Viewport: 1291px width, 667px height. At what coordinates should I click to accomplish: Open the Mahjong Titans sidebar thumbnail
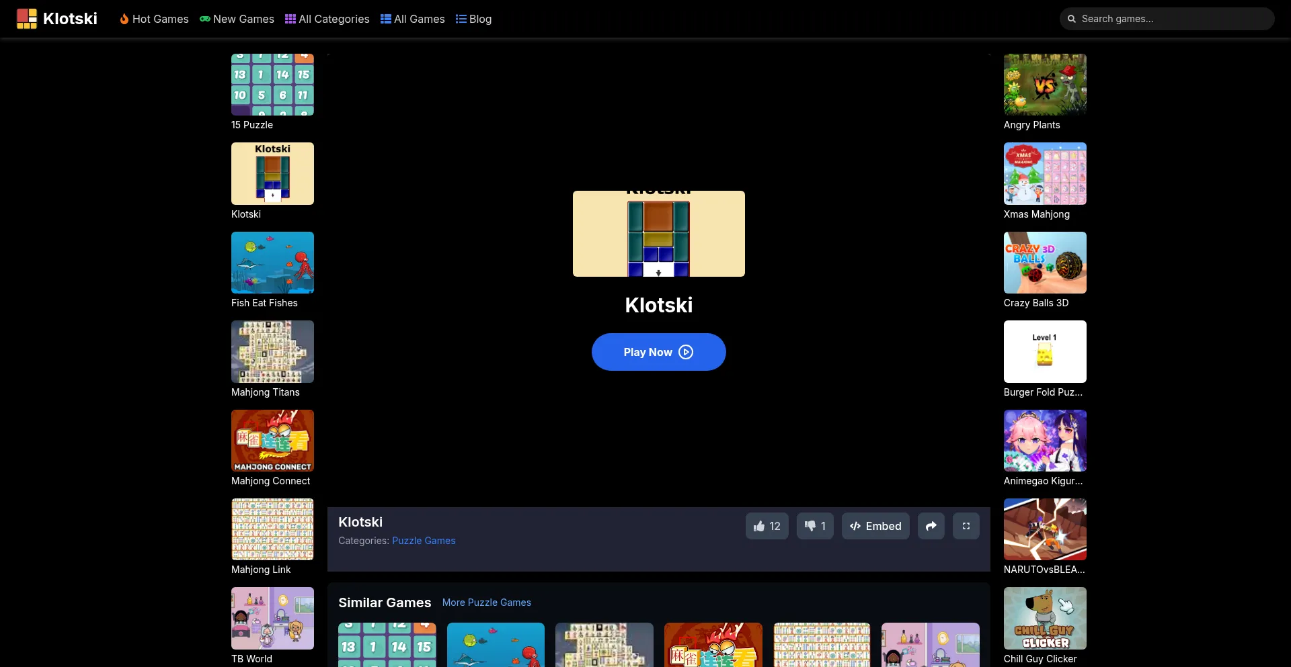tap(272, 351)
